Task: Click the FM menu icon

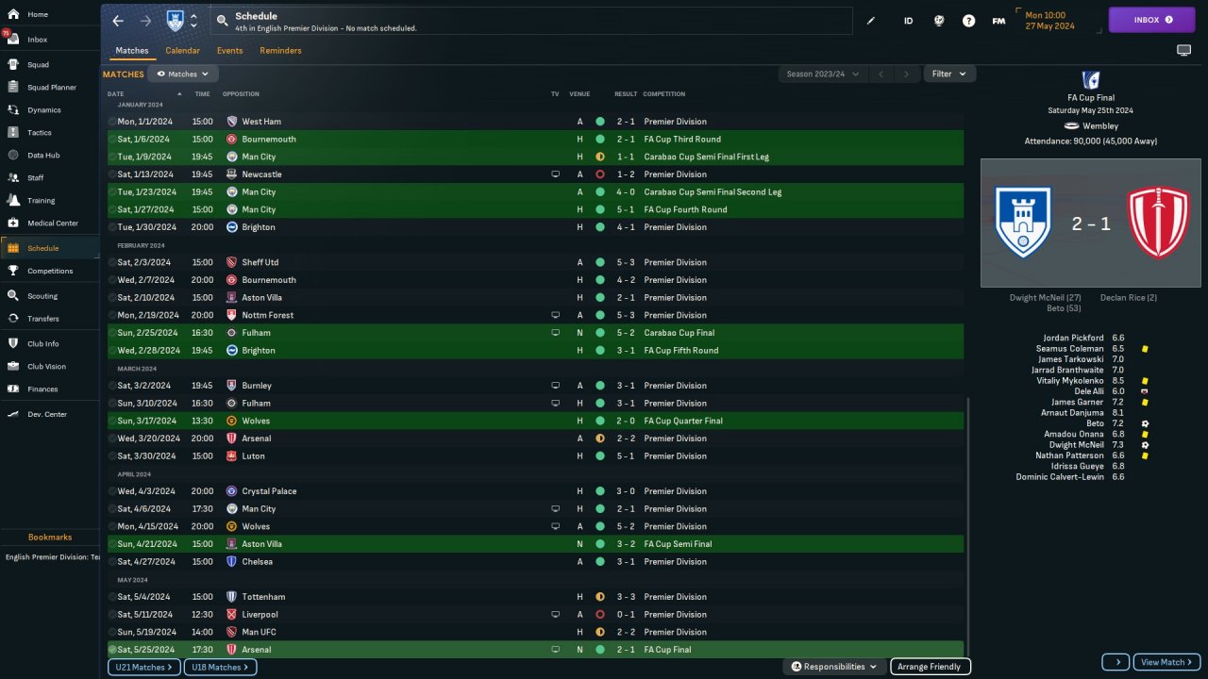Action: pyautogui.click(x=998, y=21)
